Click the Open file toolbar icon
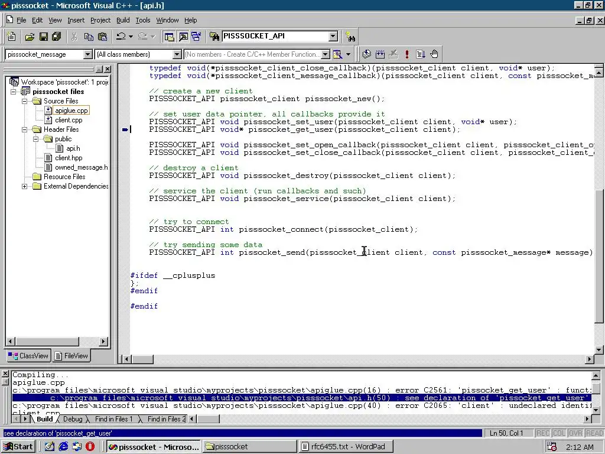Image resolution: width=605 pixels, height=454 pixels. click(30, 37)
